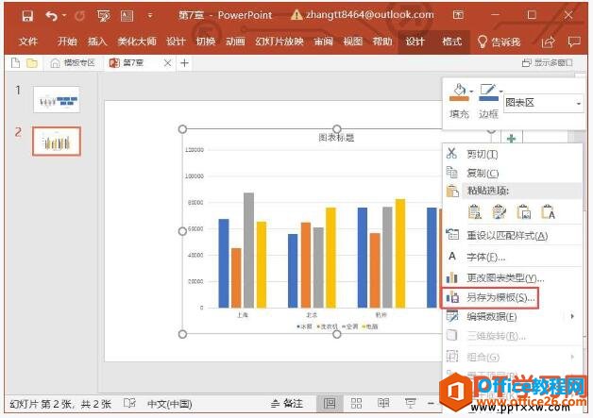Open the 模板专区 tab
Screen dimensions: 593x418
(73, 62)
